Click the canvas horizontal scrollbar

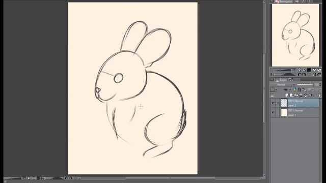170,178
